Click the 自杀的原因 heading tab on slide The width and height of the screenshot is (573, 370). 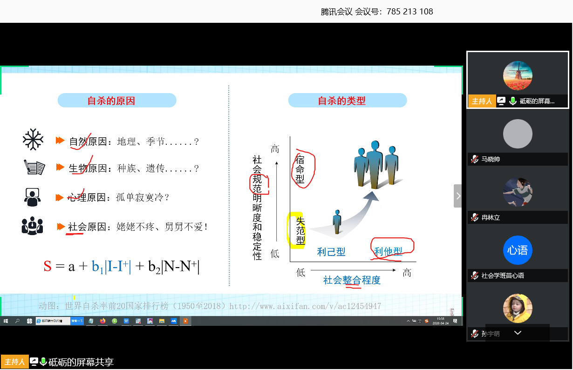(117, 101)
